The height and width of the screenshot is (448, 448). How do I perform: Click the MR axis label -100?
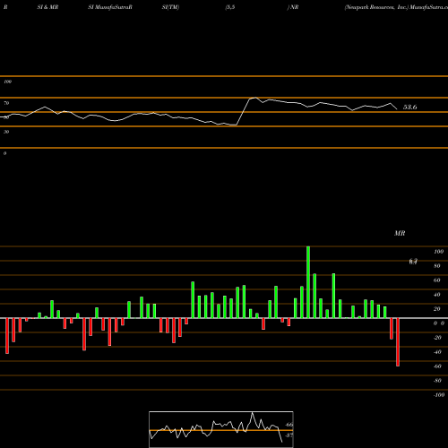(x=439, y=395)
